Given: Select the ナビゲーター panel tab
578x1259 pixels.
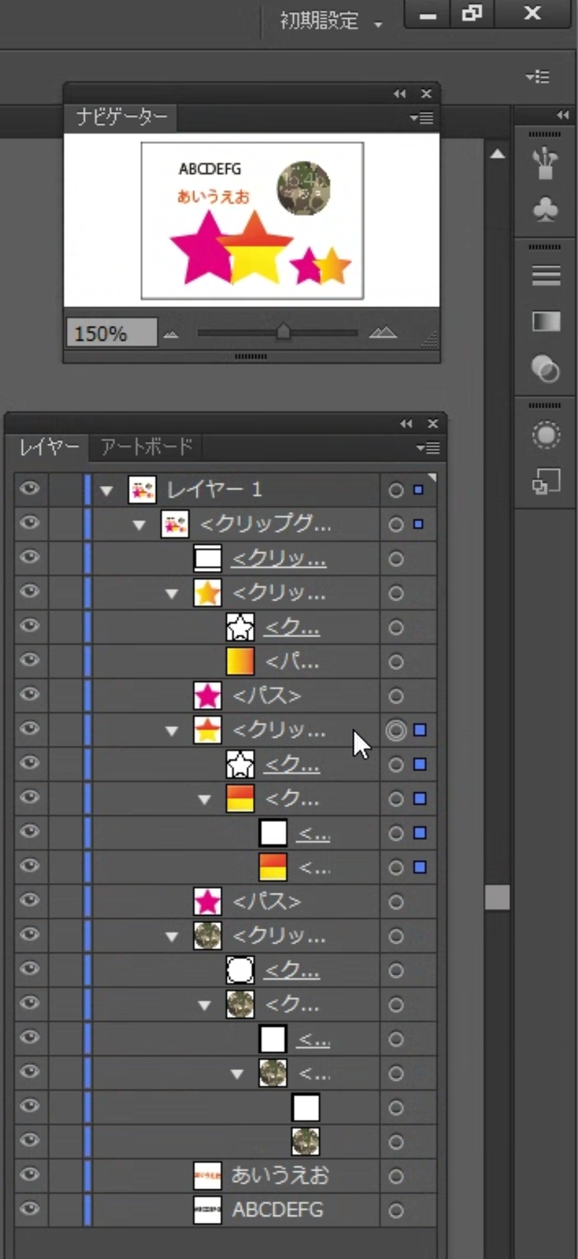Looking at the screenshot, I should 121,117.
